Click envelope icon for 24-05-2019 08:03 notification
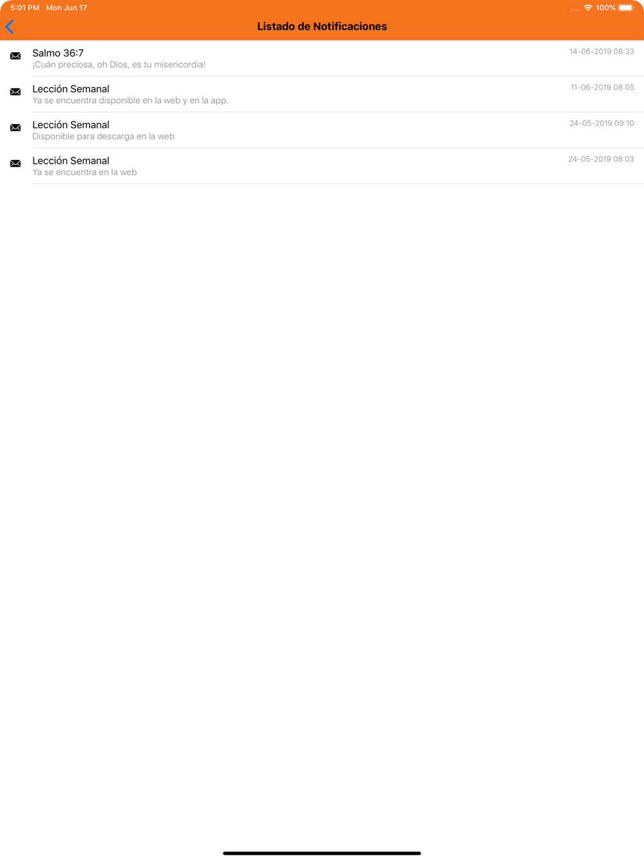The image size is (644, 860). (x=15, y=164)
